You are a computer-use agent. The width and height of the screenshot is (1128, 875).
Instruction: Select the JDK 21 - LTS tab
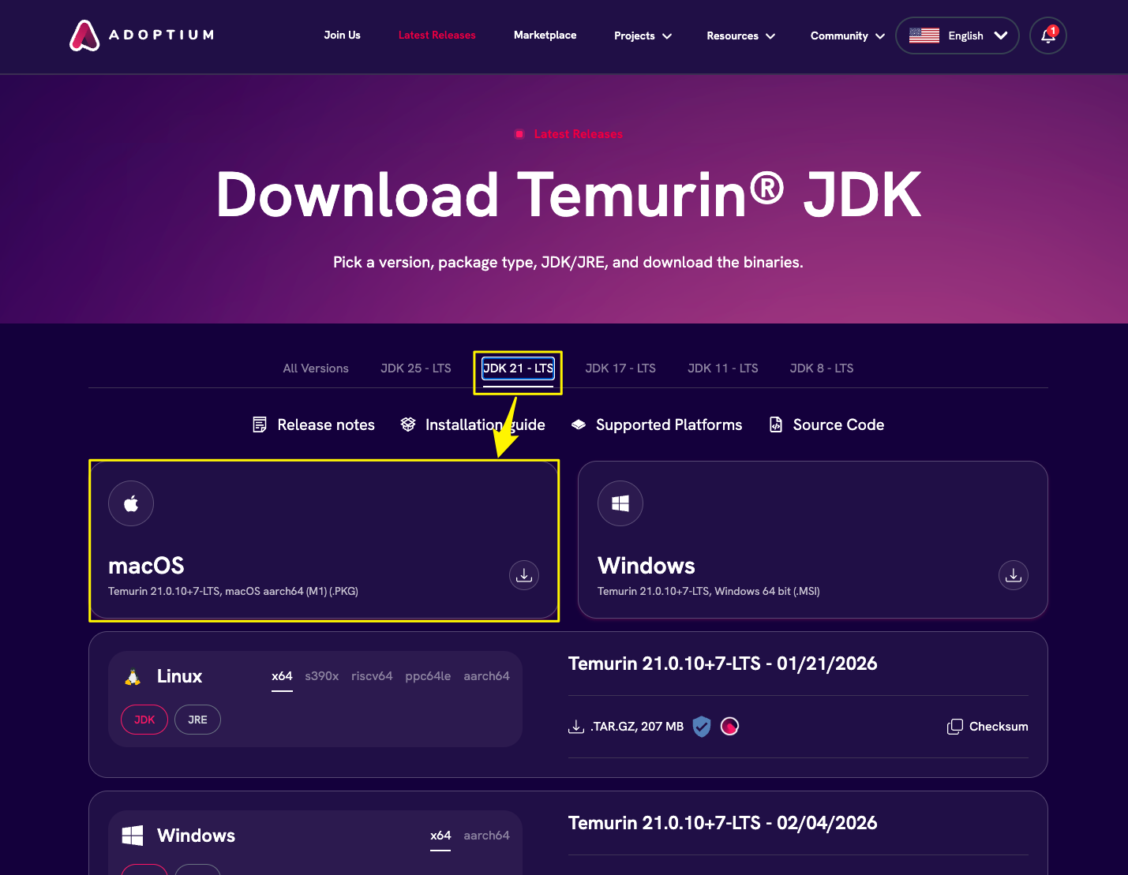point(518,368)
